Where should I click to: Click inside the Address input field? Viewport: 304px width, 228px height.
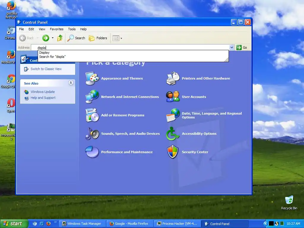point(131,47)
